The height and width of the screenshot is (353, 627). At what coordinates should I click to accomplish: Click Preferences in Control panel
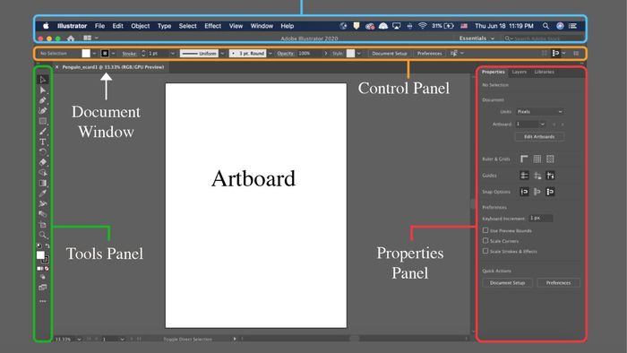pos(429,53)
